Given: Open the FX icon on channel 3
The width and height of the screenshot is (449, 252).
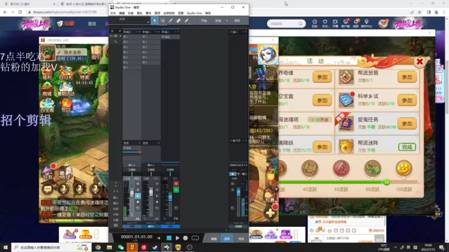Looking at the screenshot, I should (176, 219).
